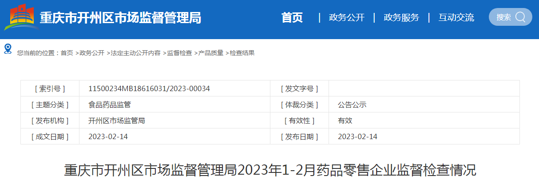
Task: Open 法定主动公开内容 breadcrumb link
Action: (135, 53)
